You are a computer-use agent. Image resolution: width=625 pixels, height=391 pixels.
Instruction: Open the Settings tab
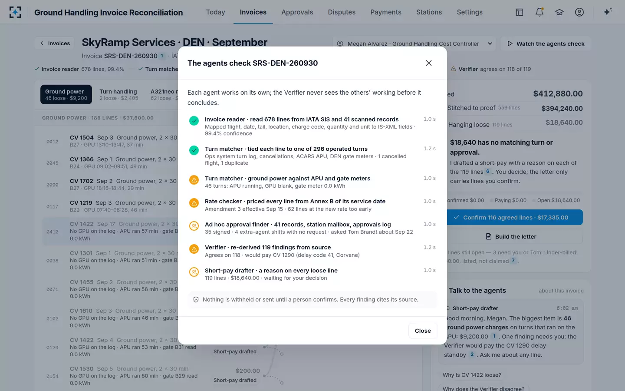[x=470, y=12]
